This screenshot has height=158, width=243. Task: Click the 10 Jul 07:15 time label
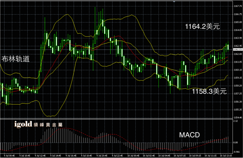tap(180, 156)
